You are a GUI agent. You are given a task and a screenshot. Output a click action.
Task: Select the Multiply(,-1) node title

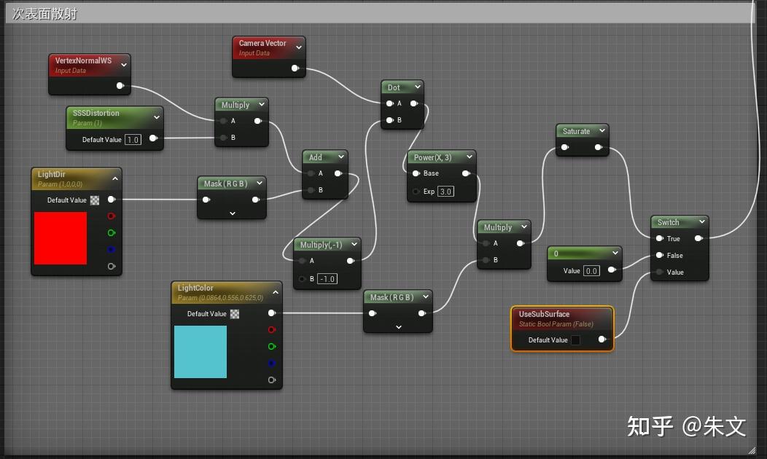coord(321,244)
